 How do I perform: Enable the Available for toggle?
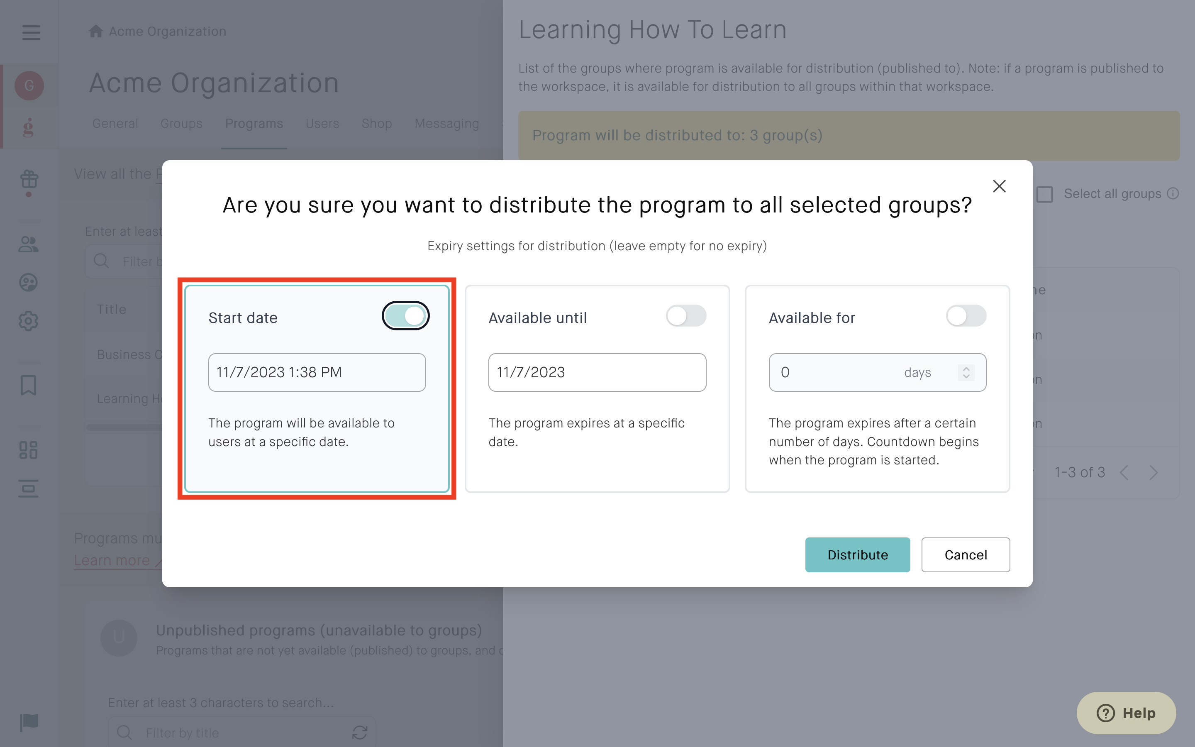point(966,316)
